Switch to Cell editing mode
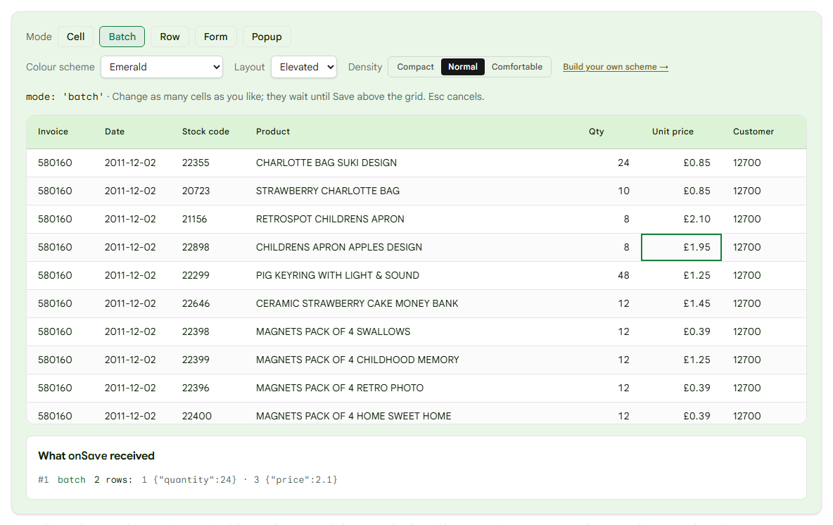Image resolution: width=833 pixels, height=525 pixels. pyautogui.click(x=75, y=37)
